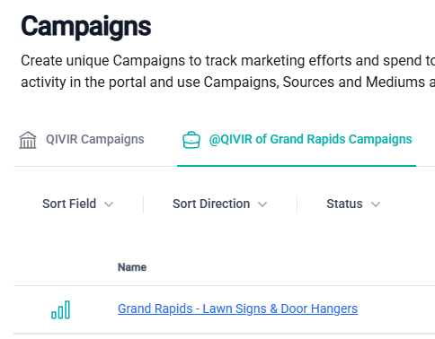Click the Name column header

click(132, 267)
